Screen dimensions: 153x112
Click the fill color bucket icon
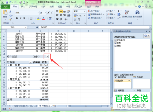click(x=38, y=18)
